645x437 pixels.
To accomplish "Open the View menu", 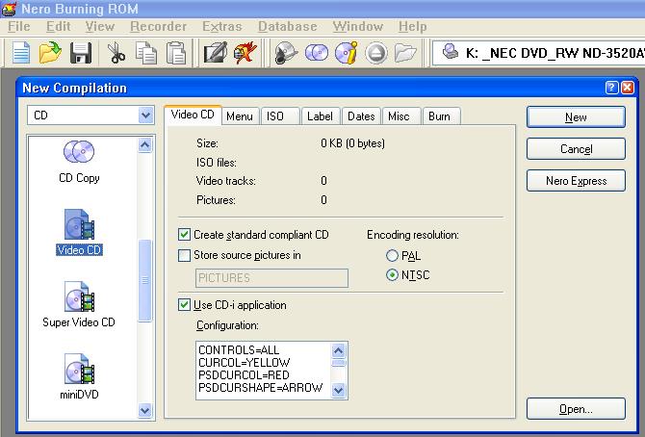I will tap(99, 27).
